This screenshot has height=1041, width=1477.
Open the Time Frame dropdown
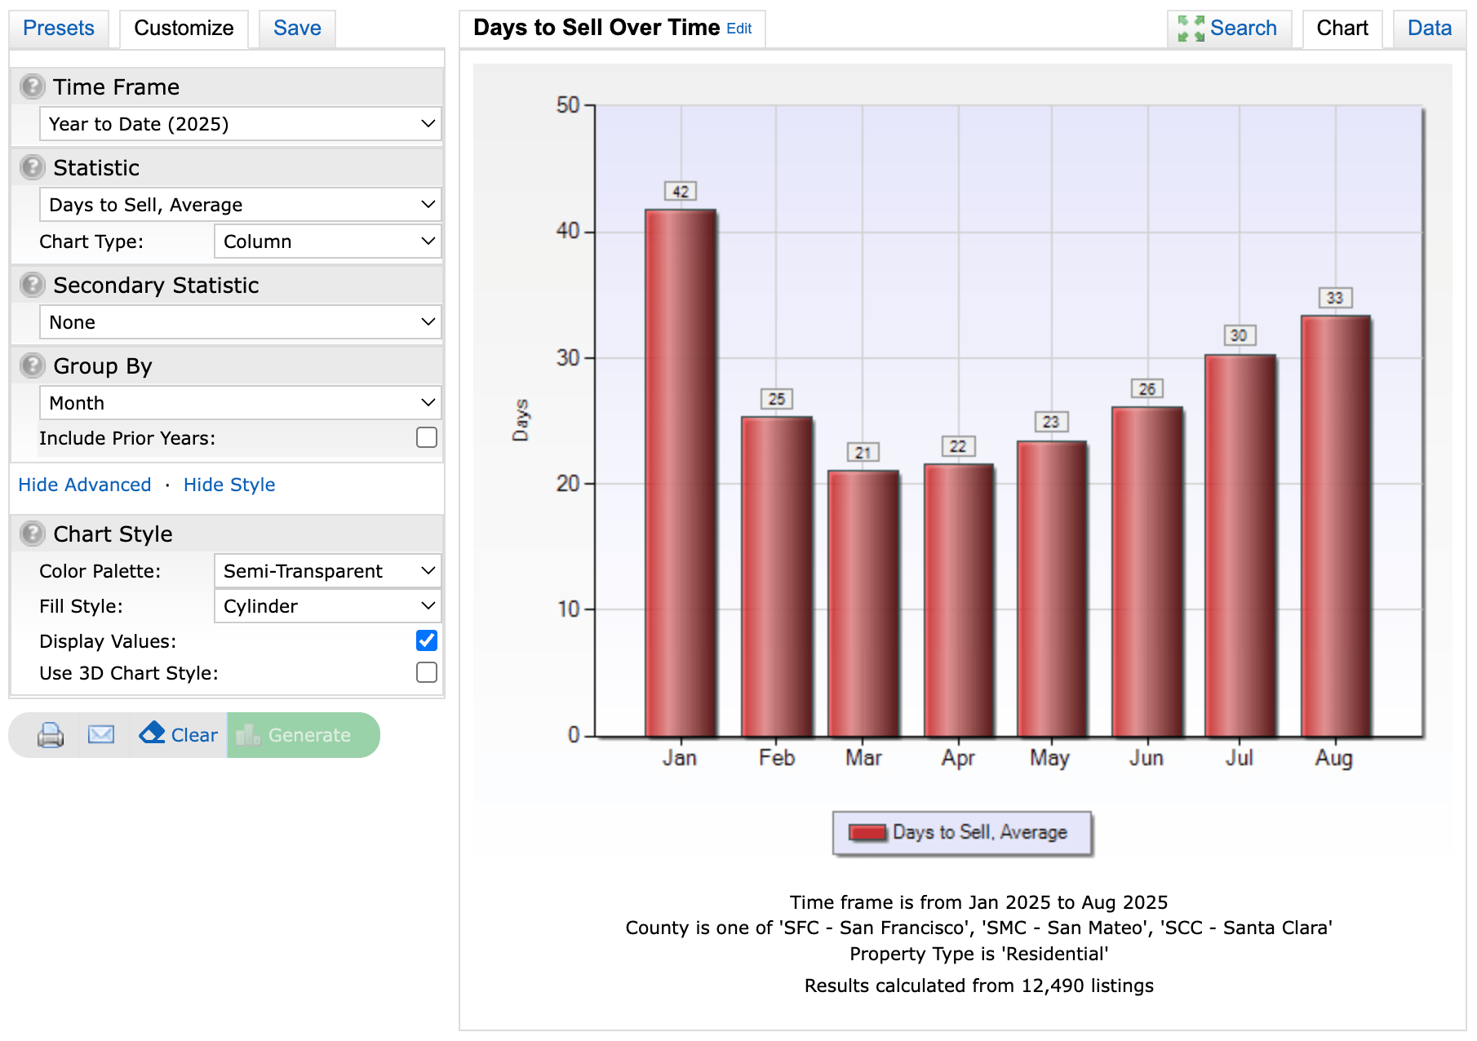(x=240, y=124)
